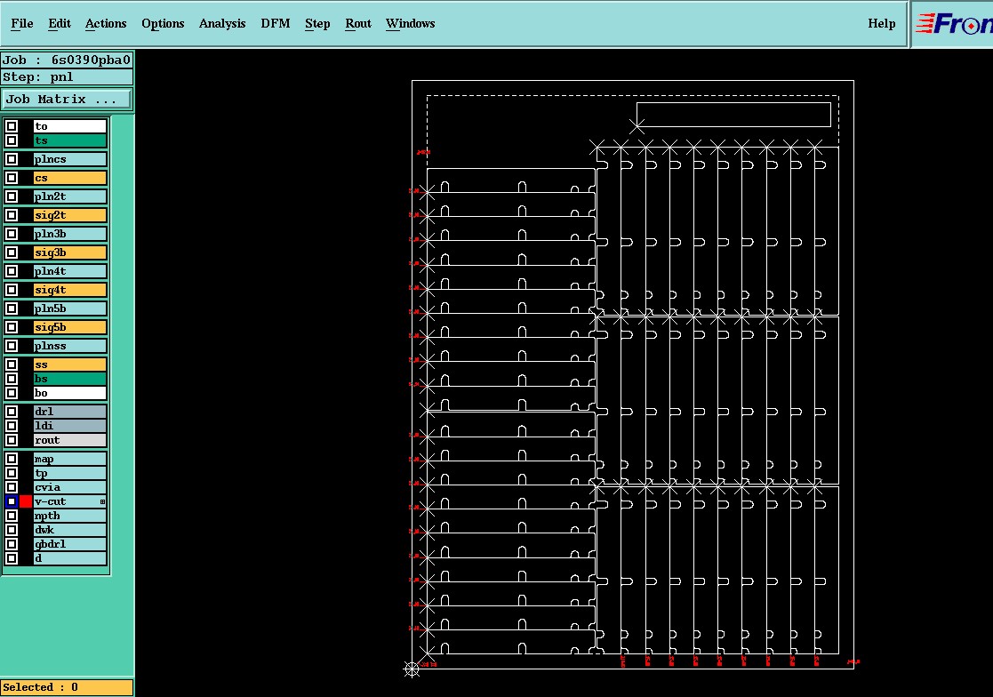Toggle the checkbox for layer bs
Viewport: 993px width, 697px height.
(x=12, y=379)
